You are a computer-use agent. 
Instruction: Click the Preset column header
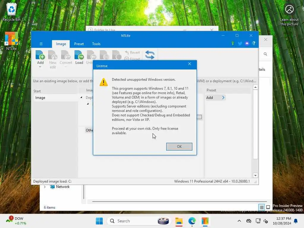pyautogui.click(x=228, y=90)
